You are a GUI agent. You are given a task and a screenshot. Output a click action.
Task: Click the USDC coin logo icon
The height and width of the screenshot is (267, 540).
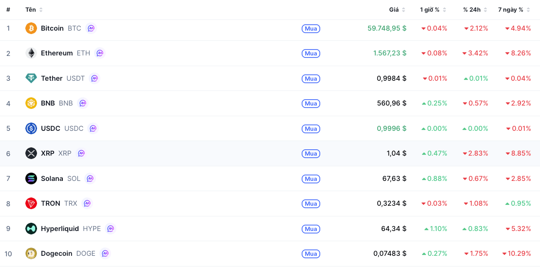31,128
